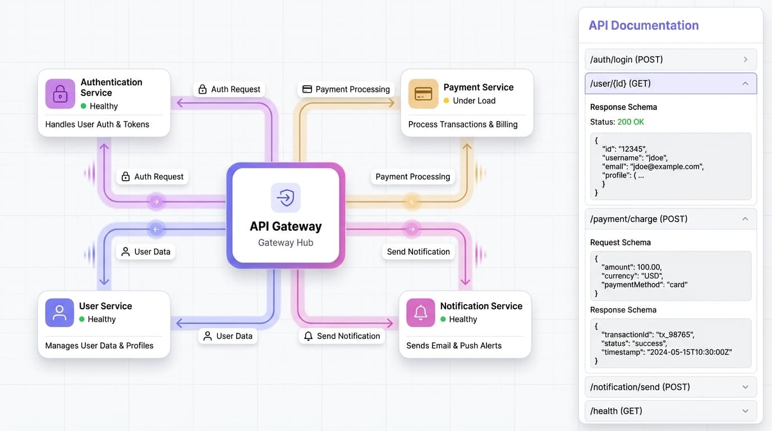
Task: Click the blue arrow node left of the gateway
Action: pos(156,229)
